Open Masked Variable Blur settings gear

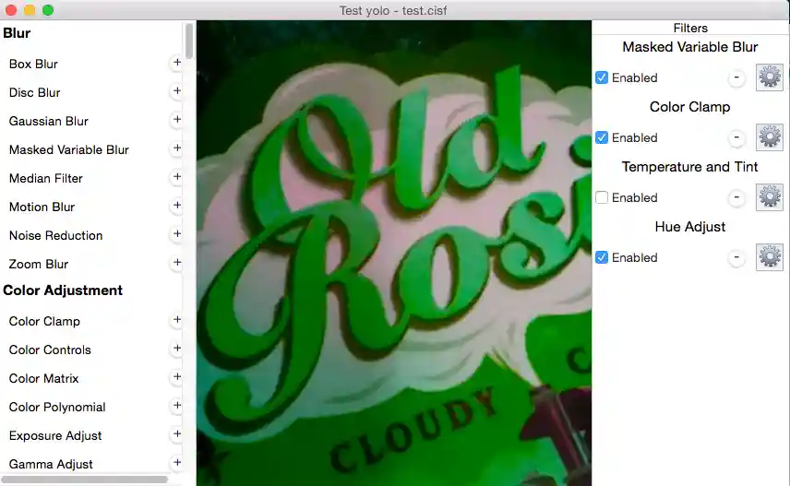(x=770, y=77)
